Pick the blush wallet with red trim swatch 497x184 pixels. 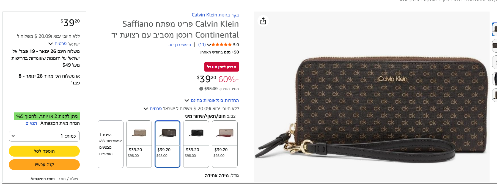(225, 144)
